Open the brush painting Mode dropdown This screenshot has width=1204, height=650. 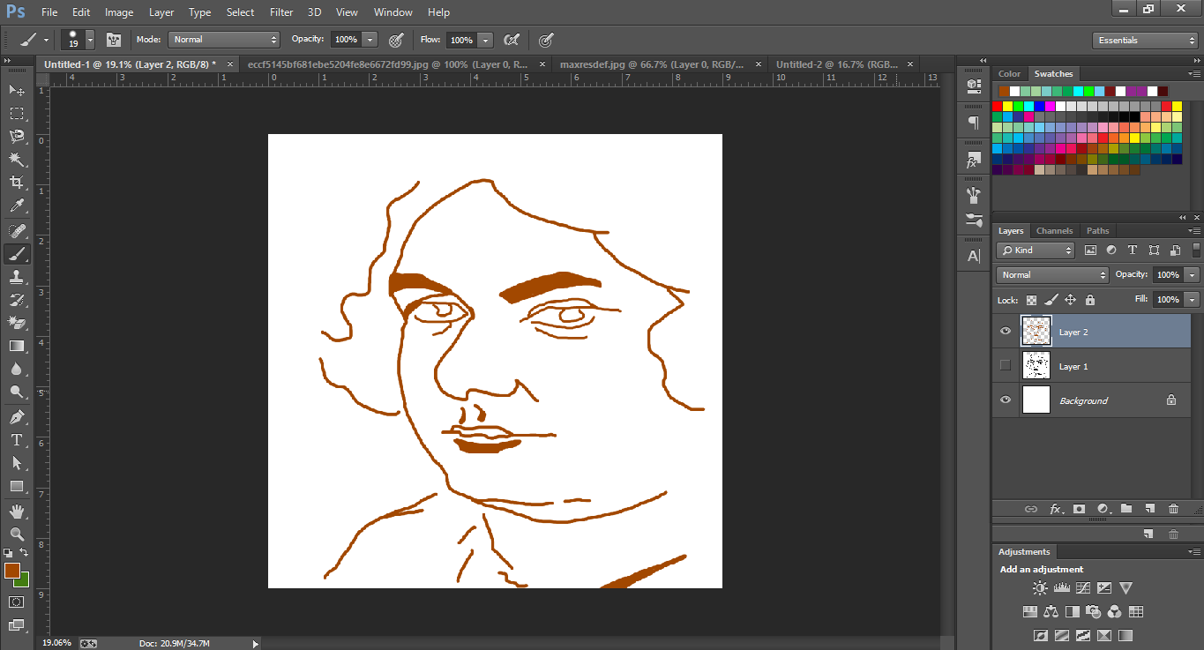click(x=224, y=40)
